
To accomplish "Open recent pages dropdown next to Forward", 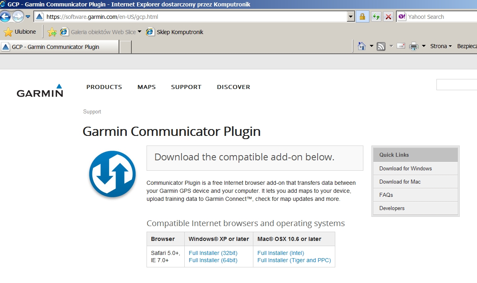I will click(28, 17).
